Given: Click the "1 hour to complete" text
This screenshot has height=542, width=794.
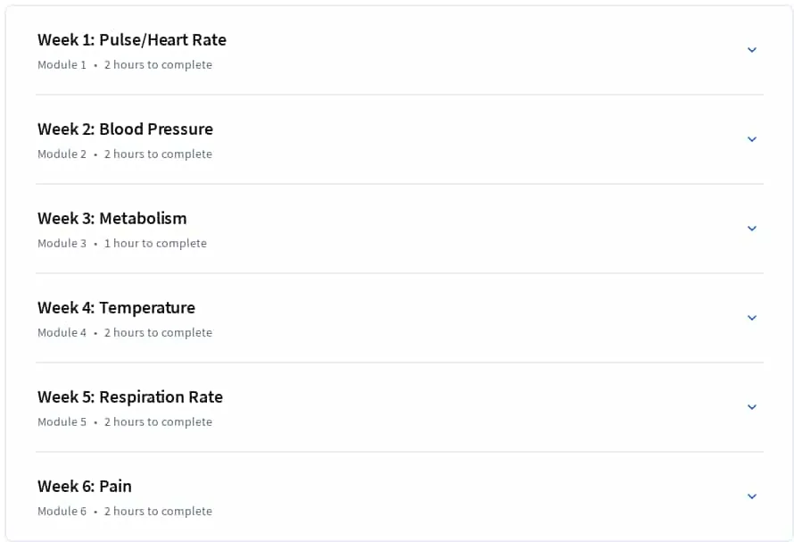Looking at the screenshot, I should click(155, 244).
